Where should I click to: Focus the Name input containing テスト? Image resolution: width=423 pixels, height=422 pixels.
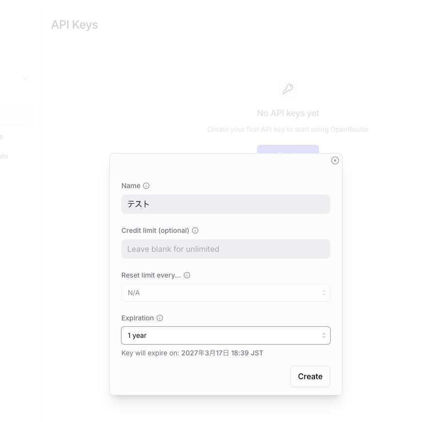point(225,204)
